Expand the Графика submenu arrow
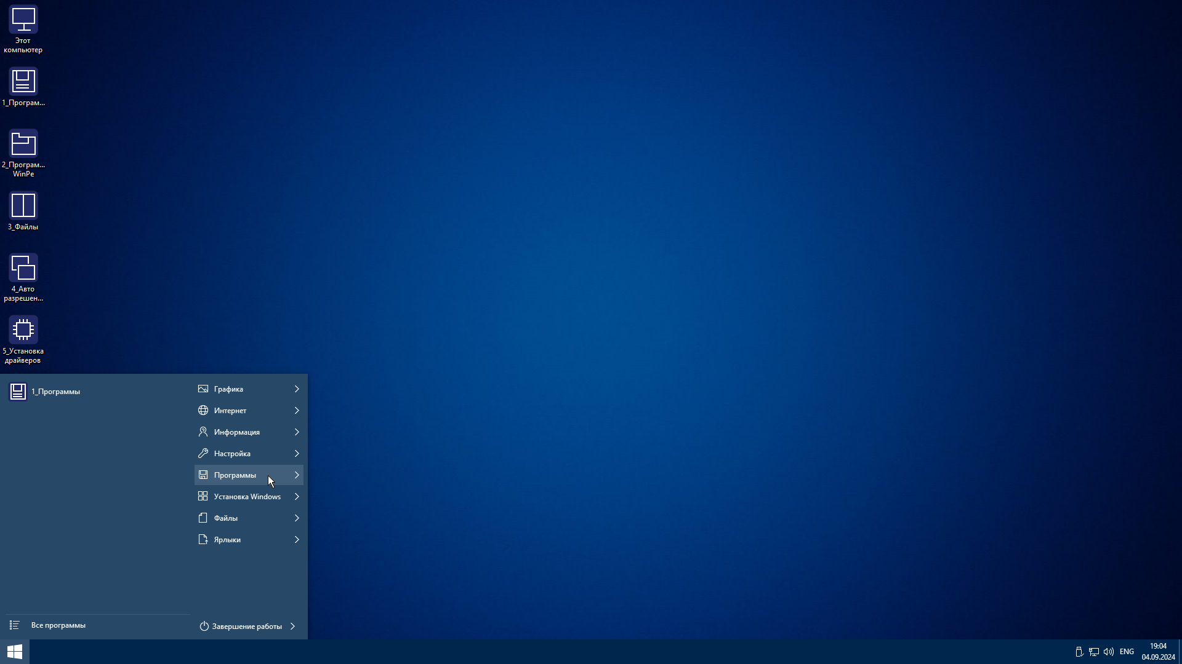This screenshot has width=1182, height=664. (x=297, y=389)
